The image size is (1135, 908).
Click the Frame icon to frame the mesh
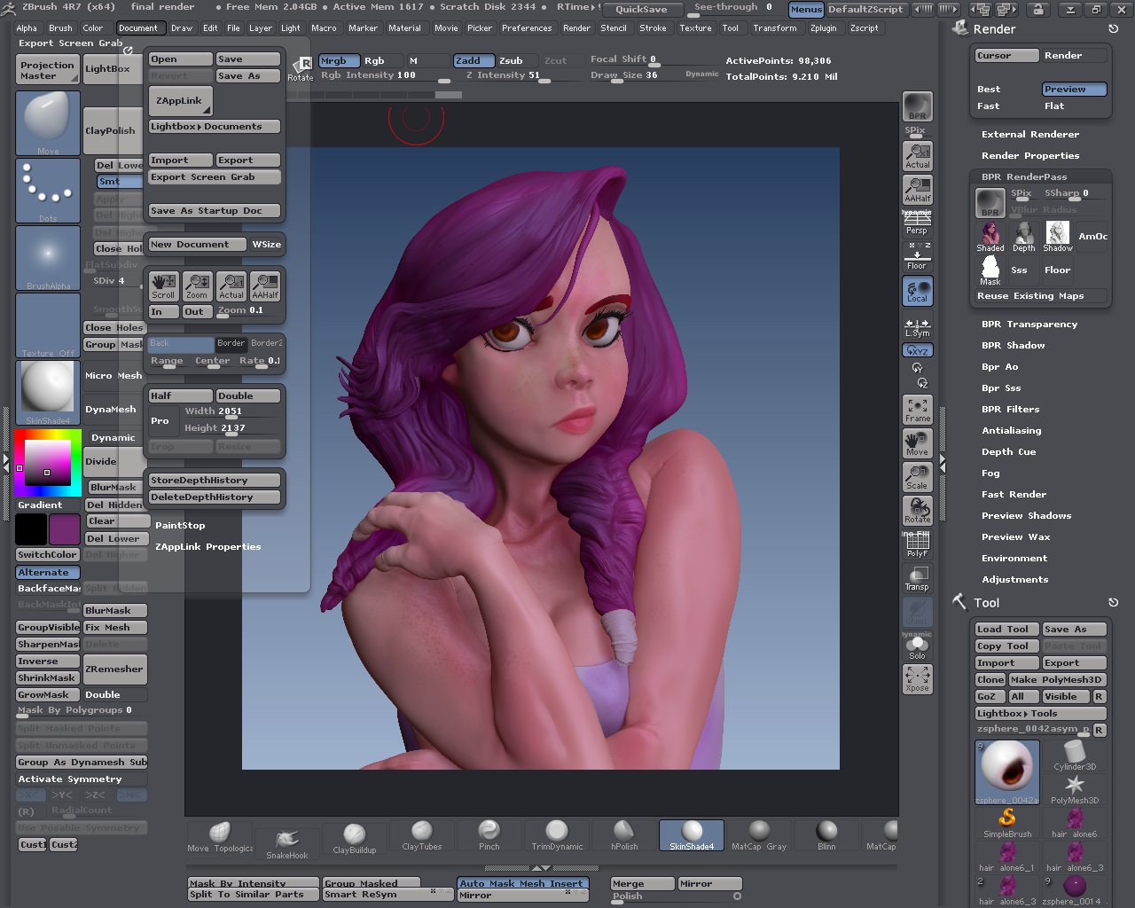click(917, 410)
